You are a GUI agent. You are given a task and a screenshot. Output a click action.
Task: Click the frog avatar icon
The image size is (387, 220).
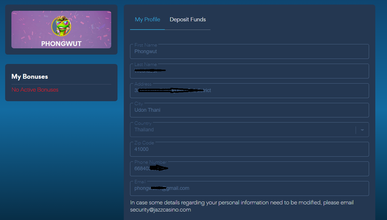(x=61, y=26)
